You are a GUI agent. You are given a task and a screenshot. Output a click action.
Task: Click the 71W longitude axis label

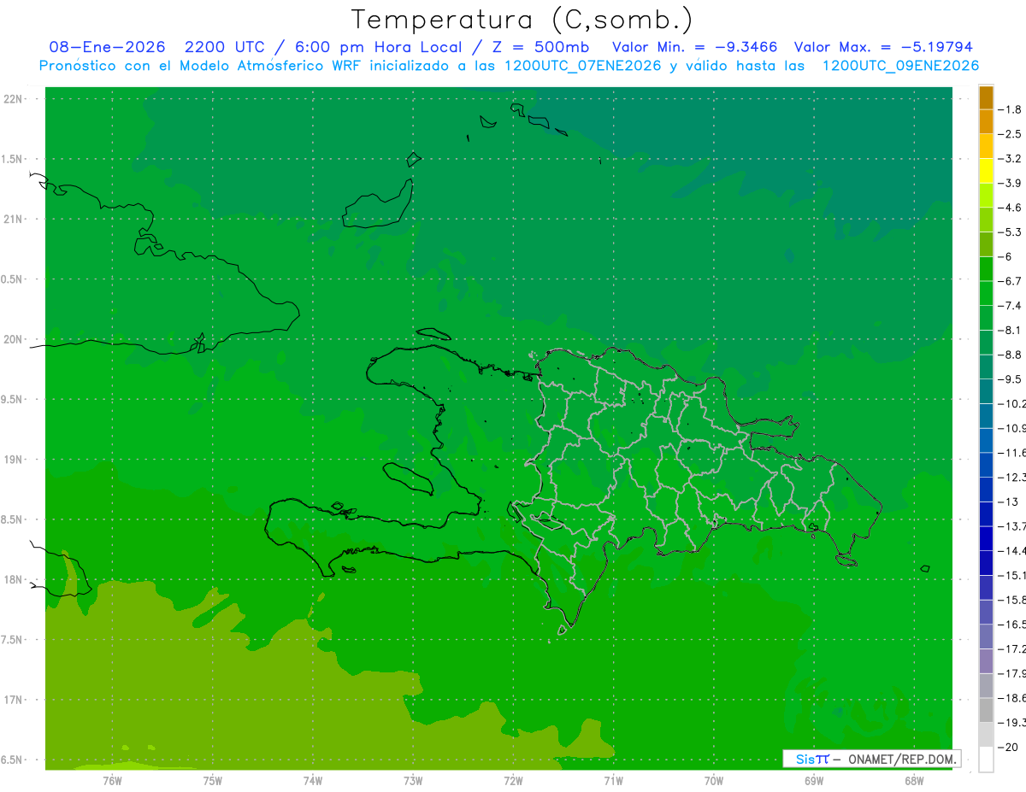[x=613, y=780]
